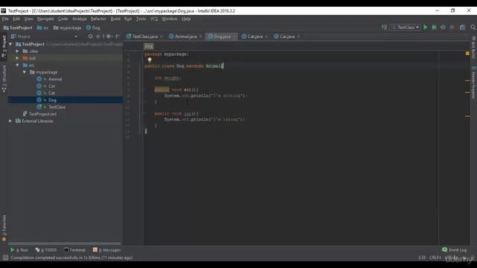Collapse the TestProject root node
The image size is (477, 268).
[10, 44]
